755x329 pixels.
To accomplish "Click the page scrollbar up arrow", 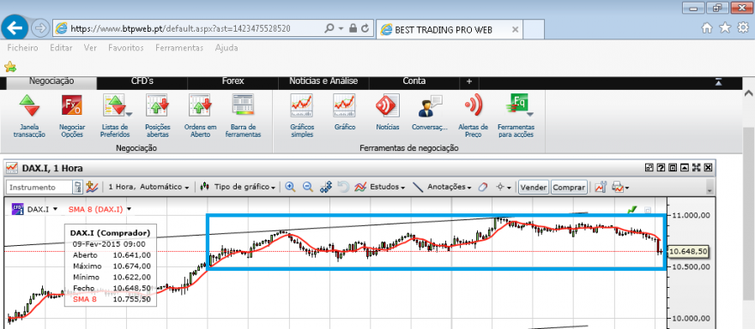I will pos(749,93).
